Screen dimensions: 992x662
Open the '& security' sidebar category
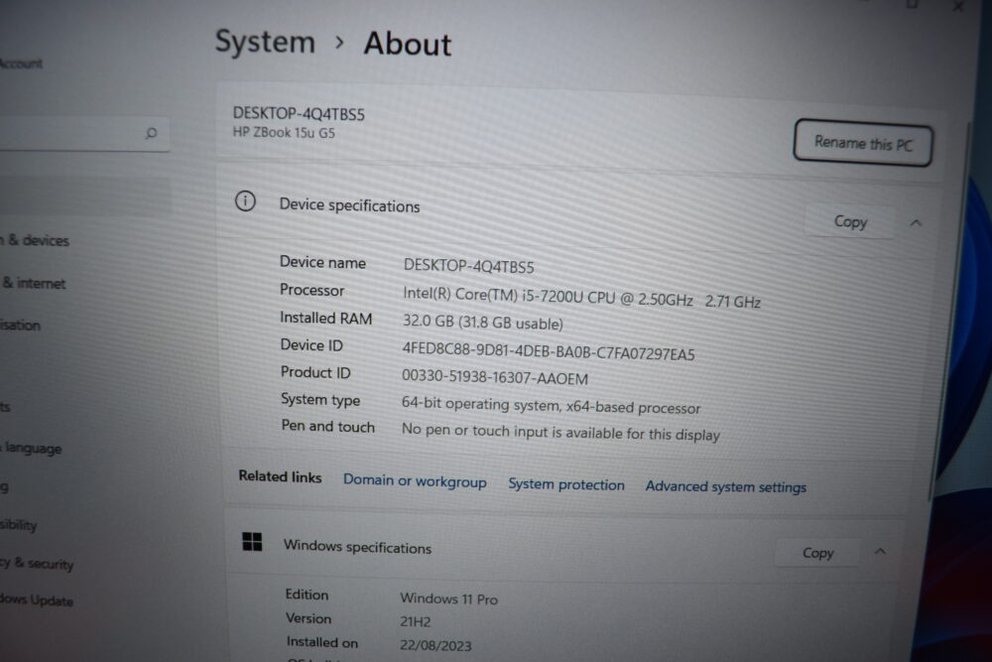(x=37, y=564)
